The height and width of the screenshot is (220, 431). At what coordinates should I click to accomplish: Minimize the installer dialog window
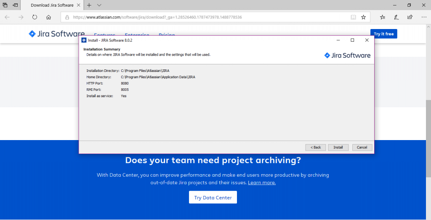[x=338, y=40]
